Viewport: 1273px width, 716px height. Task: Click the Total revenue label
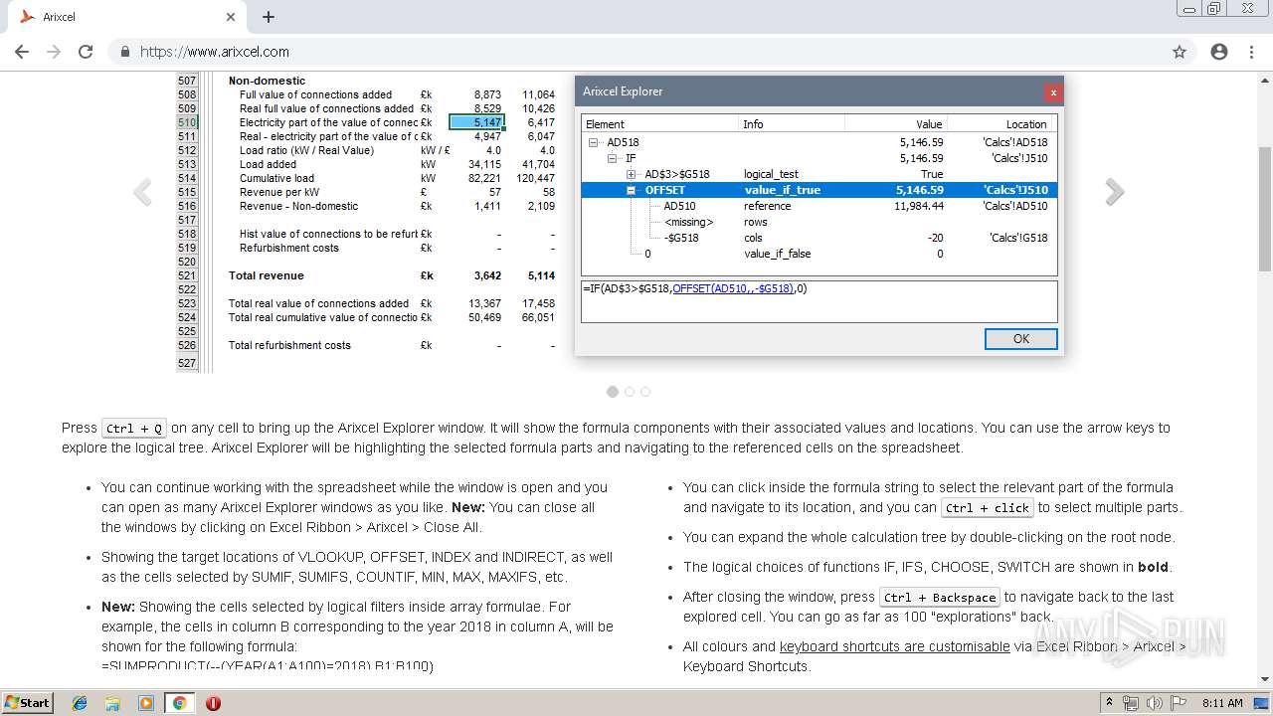[x=267, y=275]
